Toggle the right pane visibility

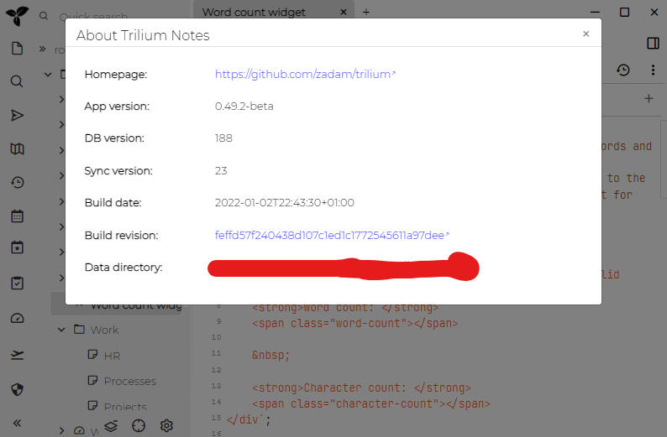coord(653,43)
